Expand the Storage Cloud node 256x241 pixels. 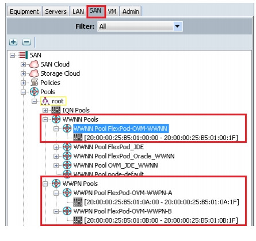click(x=23, y=73)
